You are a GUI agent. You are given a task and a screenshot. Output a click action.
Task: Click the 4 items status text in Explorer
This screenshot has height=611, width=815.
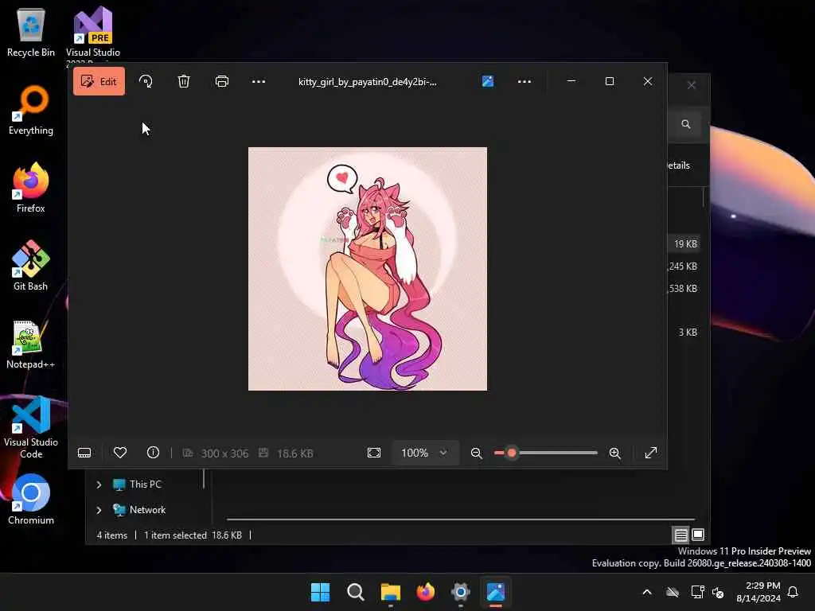click(111, 535)
